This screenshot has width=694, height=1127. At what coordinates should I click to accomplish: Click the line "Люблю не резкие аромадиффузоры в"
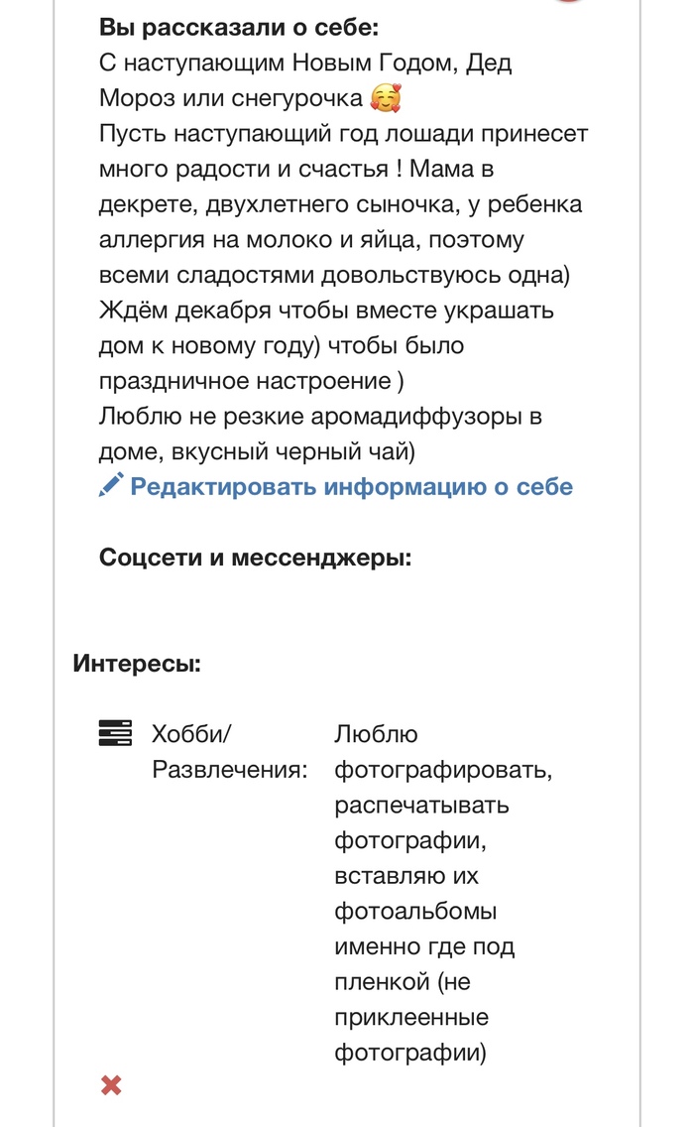pos(320,416)
